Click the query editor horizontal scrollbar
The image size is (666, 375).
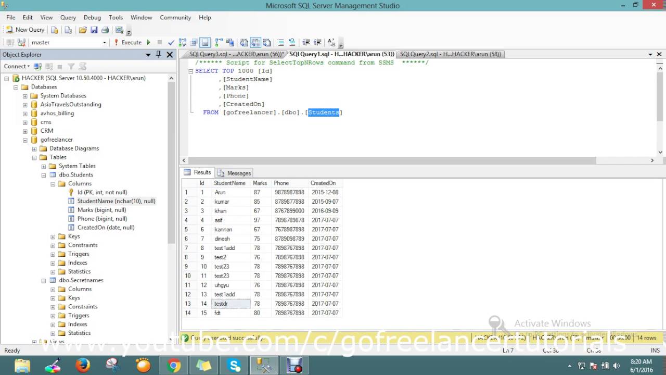(x=392, y=160)
